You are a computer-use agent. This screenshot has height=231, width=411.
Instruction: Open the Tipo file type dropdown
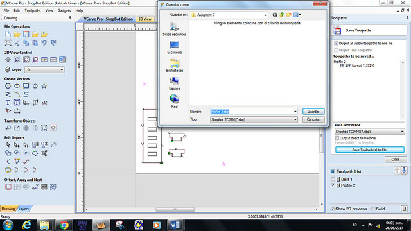pos(254,120)
